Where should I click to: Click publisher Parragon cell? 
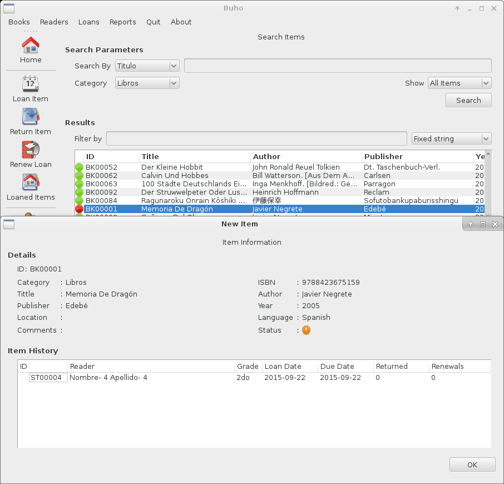pos(379,184)
